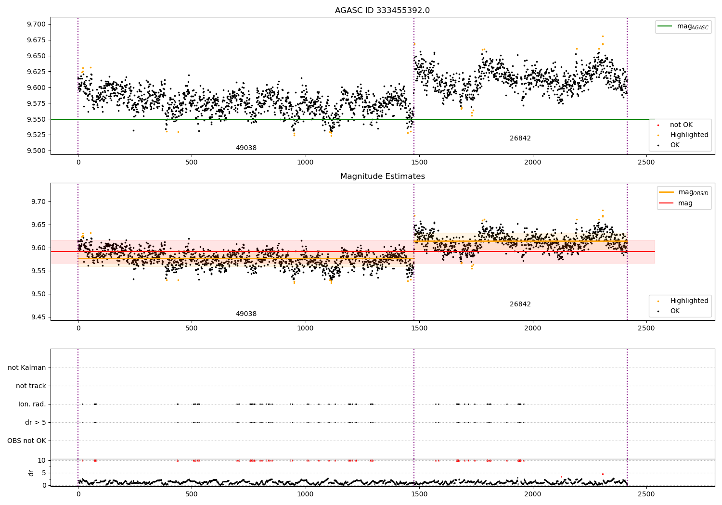Viewport: 722px width, 505px height.
Task: Click the 9.525 y-axis tick label
Action: (x=36, y=135)
